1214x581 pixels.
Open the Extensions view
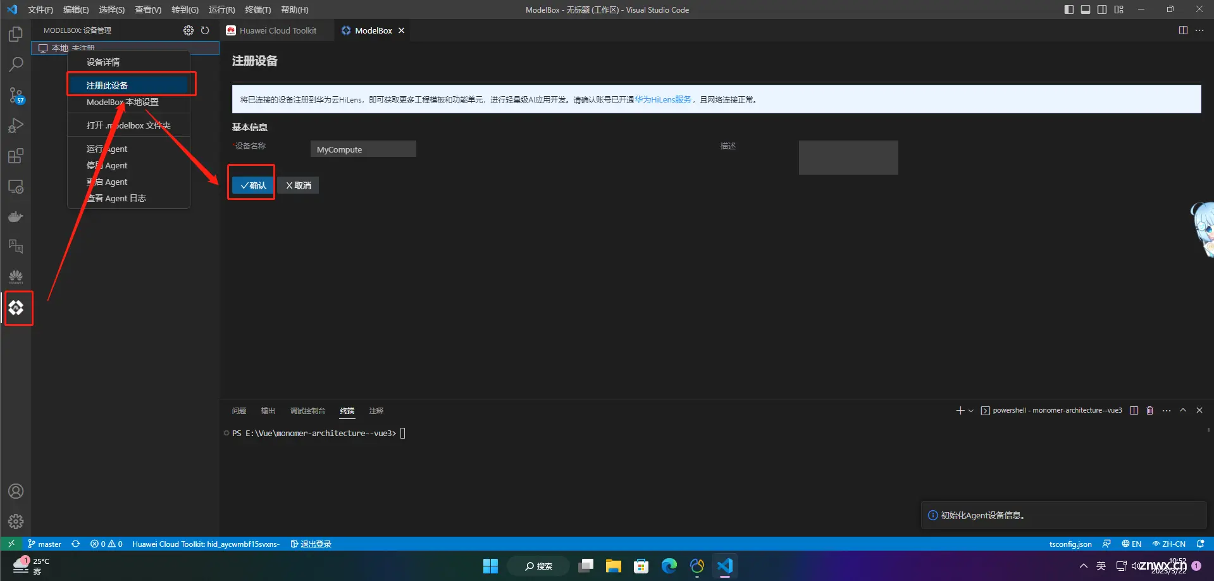tap(16, 156)
